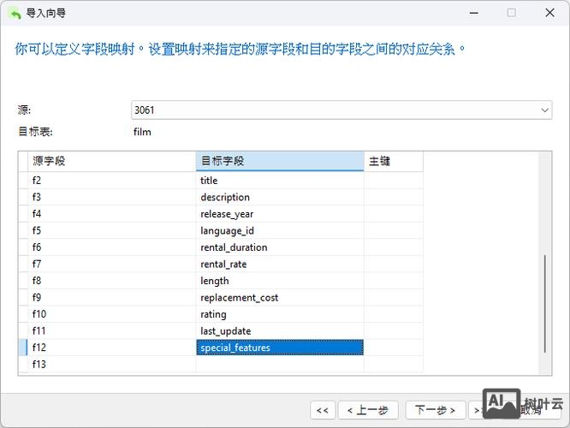This screenshot has height=428, width=570.
Task: Click the length target field cell
Action: 280,281
